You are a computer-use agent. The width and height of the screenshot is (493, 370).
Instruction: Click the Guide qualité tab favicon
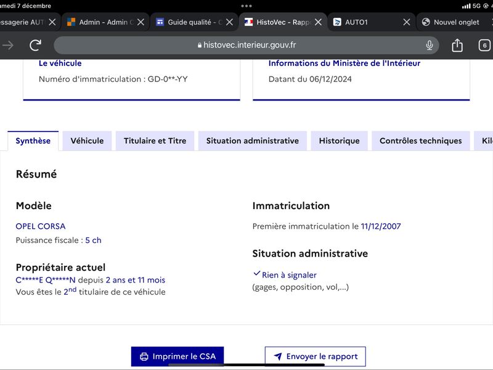[160, 22]
